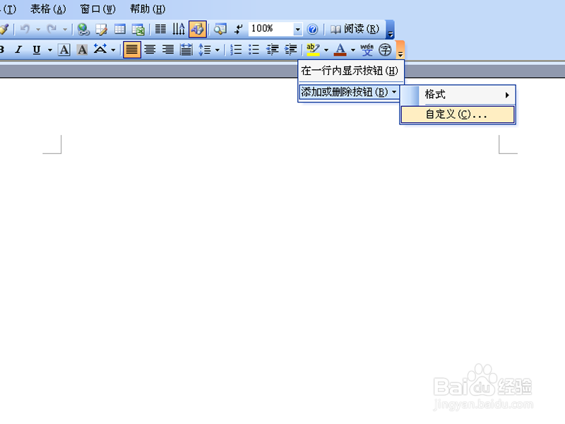This screenshot has height=424, width=565.
Task: Open the Redo history dropdown arrow
Action: (x=65, y=29)
